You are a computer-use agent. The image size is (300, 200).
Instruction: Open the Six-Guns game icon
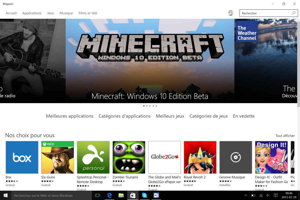[57, 157]
